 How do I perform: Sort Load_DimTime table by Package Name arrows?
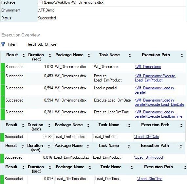[90, 168]
